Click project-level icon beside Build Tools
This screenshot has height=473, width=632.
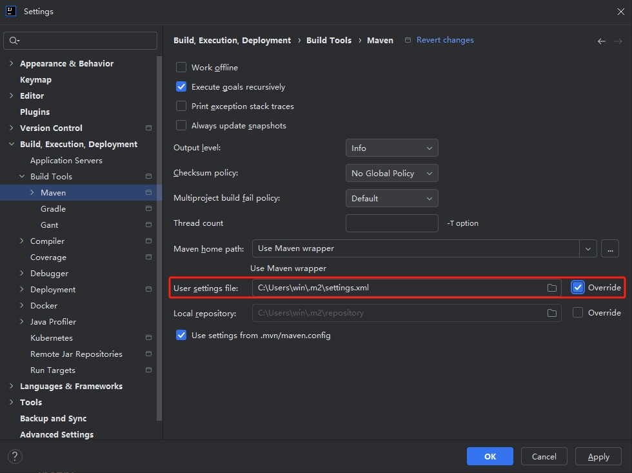click(x=148, y=176)
